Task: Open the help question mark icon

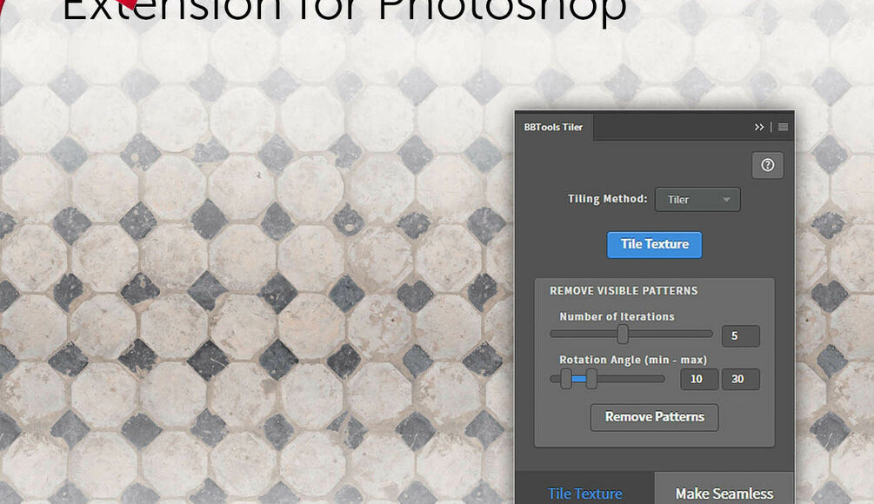Action: tap(767, 166)
